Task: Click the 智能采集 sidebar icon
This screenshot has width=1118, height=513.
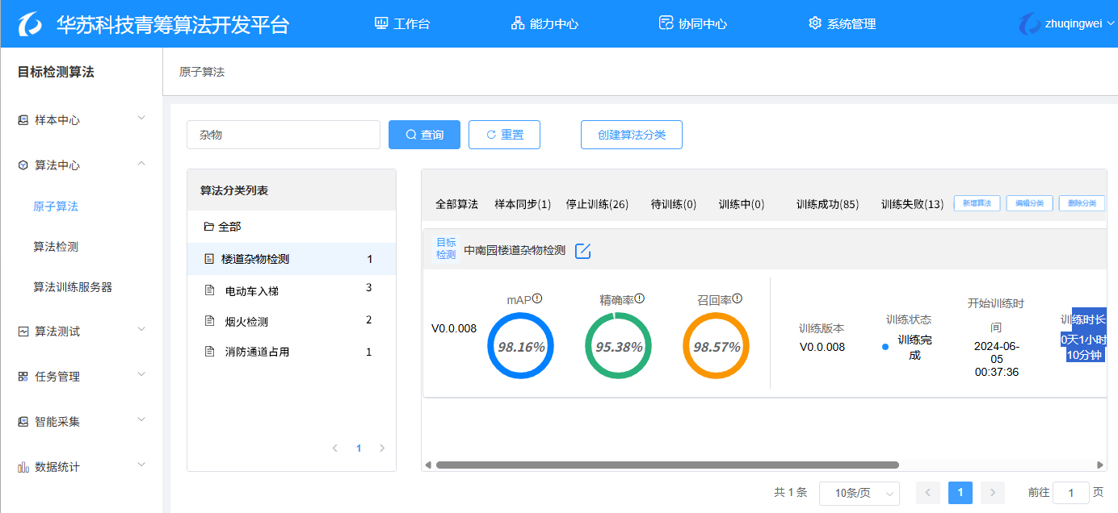Action: point(23,422)
